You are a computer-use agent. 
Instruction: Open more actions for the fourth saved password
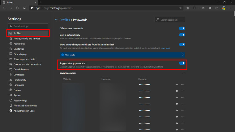(x=182, y=104)
